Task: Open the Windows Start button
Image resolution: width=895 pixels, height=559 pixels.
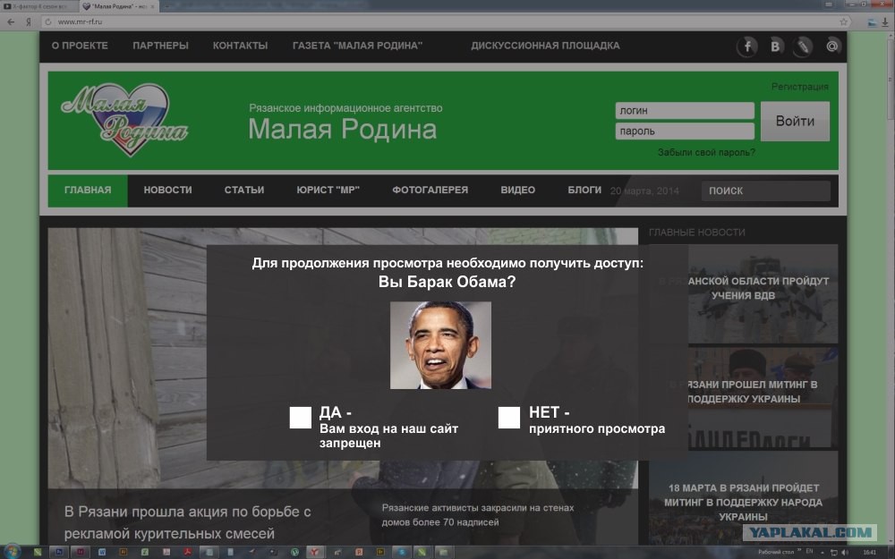Action: 12,551
